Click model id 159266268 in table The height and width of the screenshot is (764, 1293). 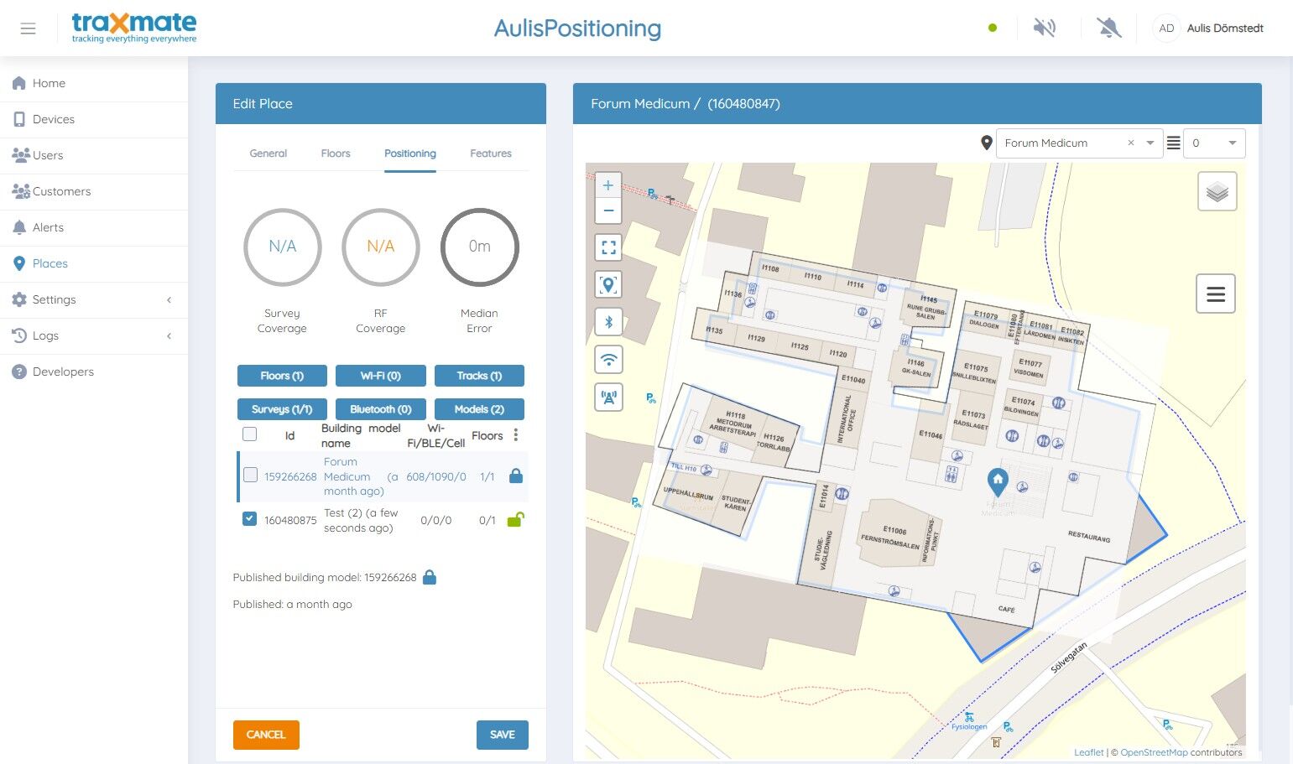(290, 476)
